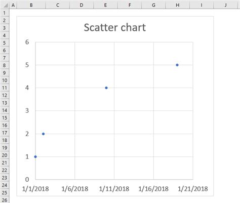This screenshot has width=240, height=203.
Task: Select row 11 header
Action: coord(5,88)
